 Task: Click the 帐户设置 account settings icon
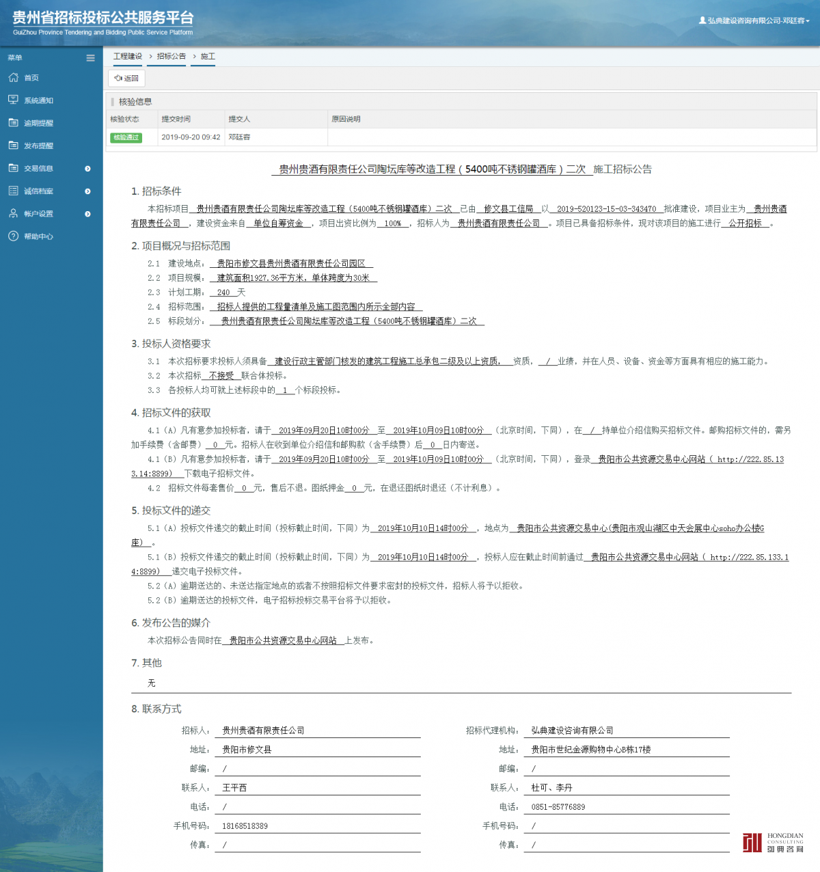point(12,213)
